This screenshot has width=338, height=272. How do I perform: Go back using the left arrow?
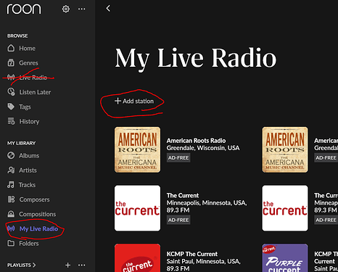108,9
